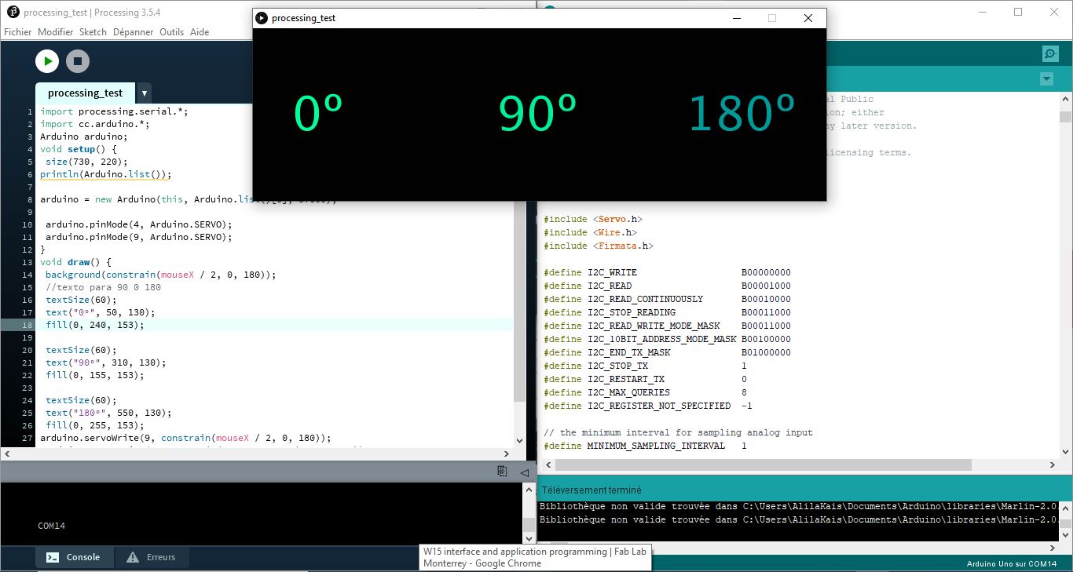Click the Processing console scrollbar up arrow
Viewport: 1073px width, 572px height.
(529, 490)
